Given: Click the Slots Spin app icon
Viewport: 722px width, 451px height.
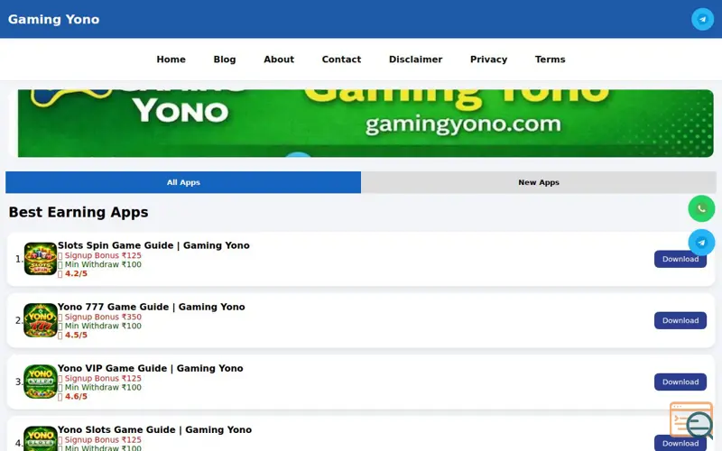Looking at the screenshot, I should click(x=41, y=259).
